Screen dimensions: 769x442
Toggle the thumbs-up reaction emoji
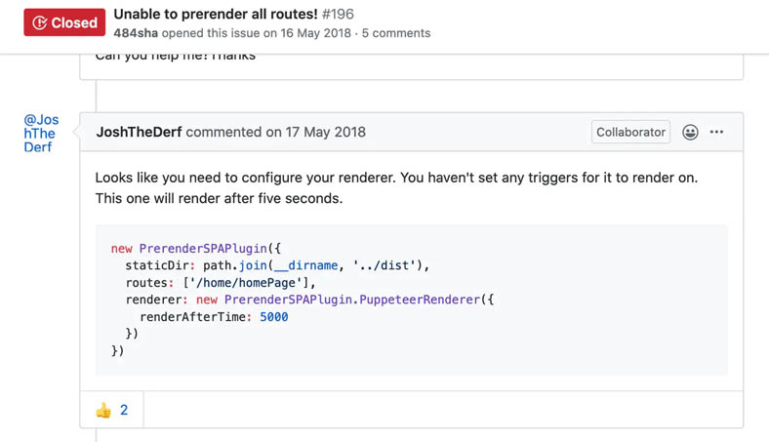[103, 410]
